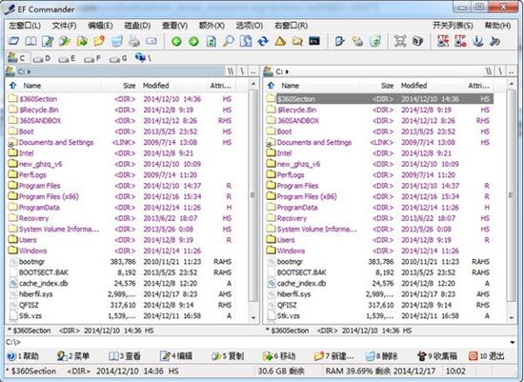Open the command line history dropdown arrow
Viewport: 524px width, 382px height.
513,342
